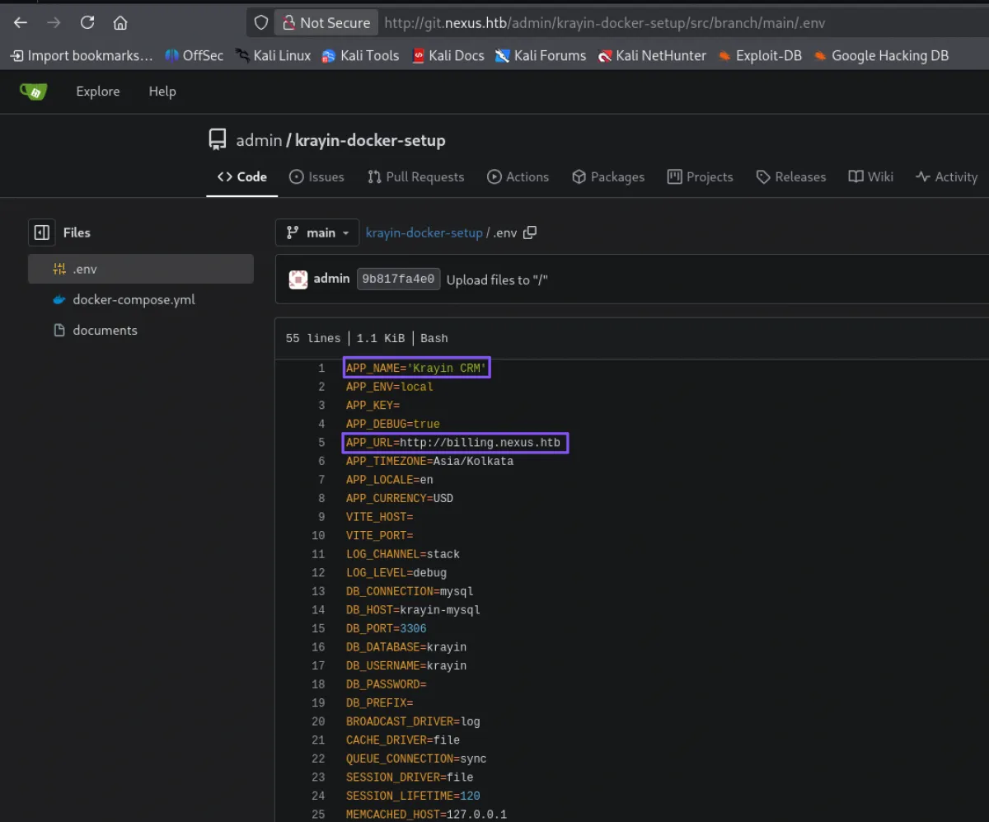Click the Not Secure lock indicator
Image resolution: width=989 pixels, height=822 pixels.
click(x=326, y=23)
